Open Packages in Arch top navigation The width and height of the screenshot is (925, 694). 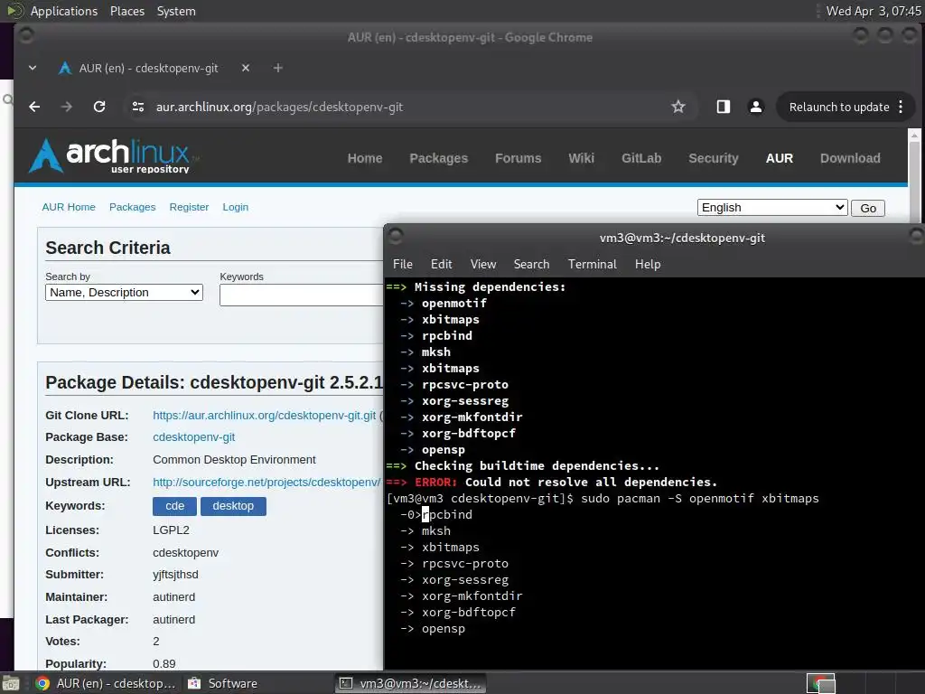[x=438, y=158]
